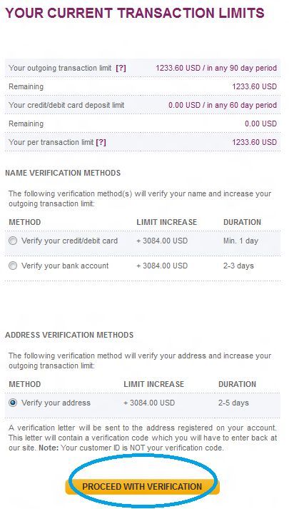Click the per transaction limit value 1233.60 USD

tap(254, 142)
